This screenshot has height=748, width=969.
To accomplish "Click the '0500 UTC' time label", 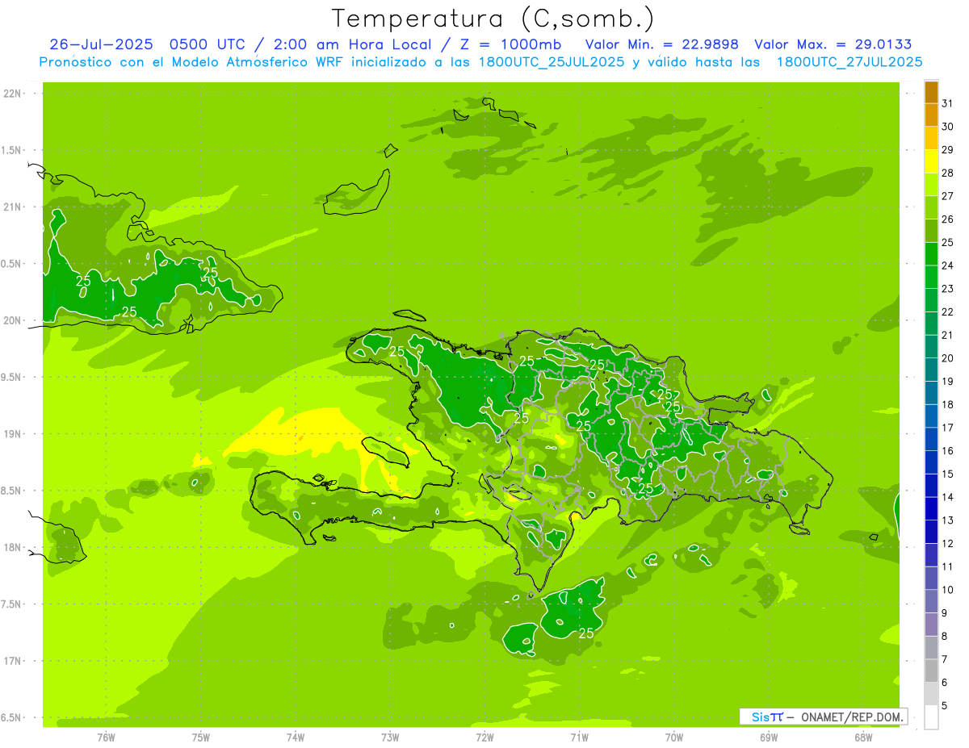I will click(x=210, y=44).
